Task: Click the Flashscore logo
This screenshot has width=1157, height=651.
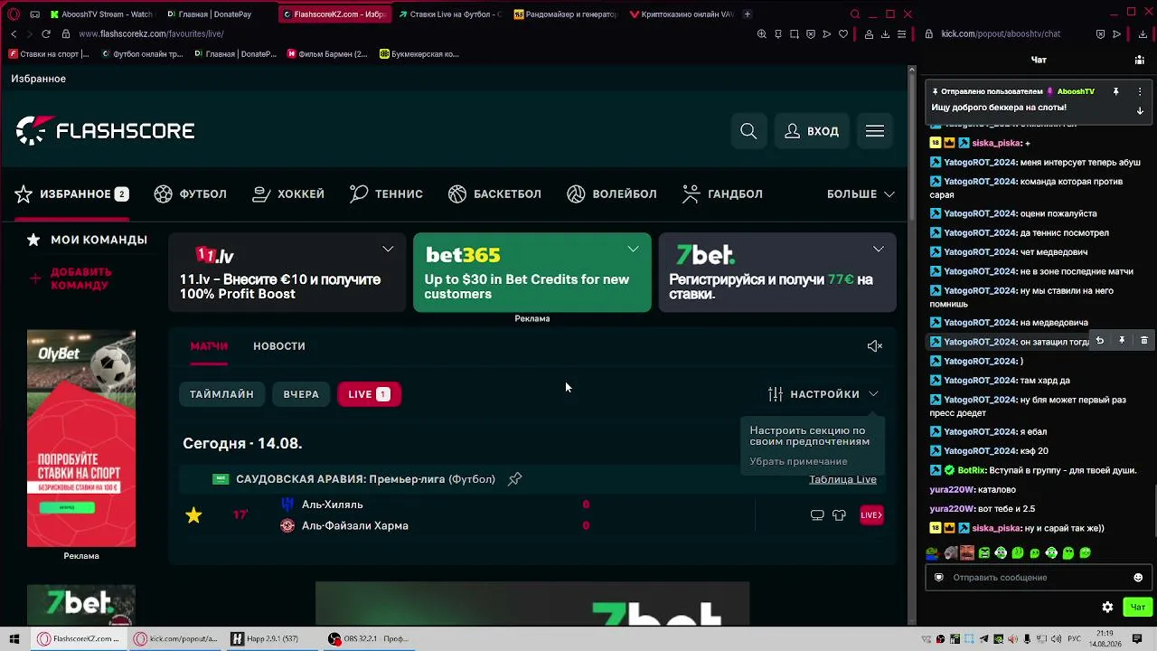Action: pyautogui.click(x=105, y=131)
